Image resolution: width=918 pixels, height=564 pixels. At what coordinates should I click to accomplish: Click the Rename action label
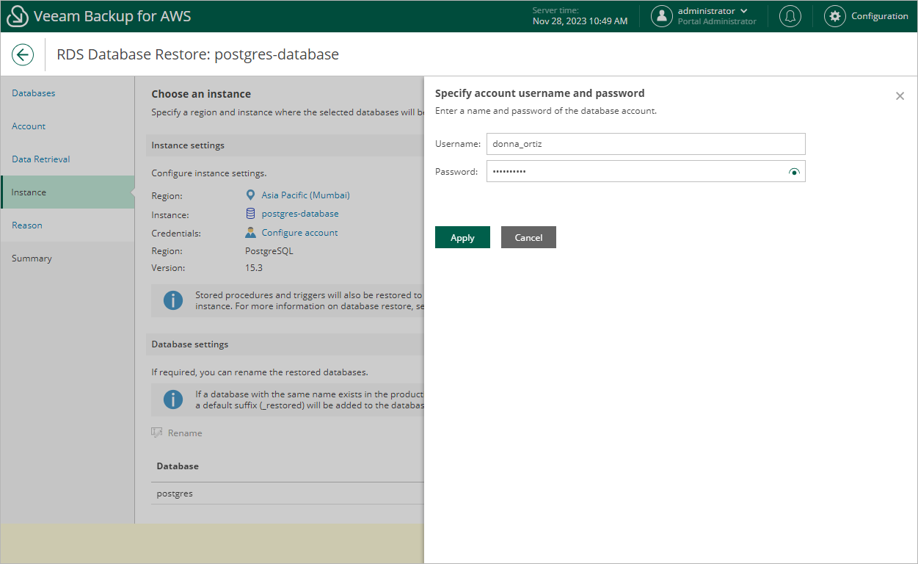[185, 433]
